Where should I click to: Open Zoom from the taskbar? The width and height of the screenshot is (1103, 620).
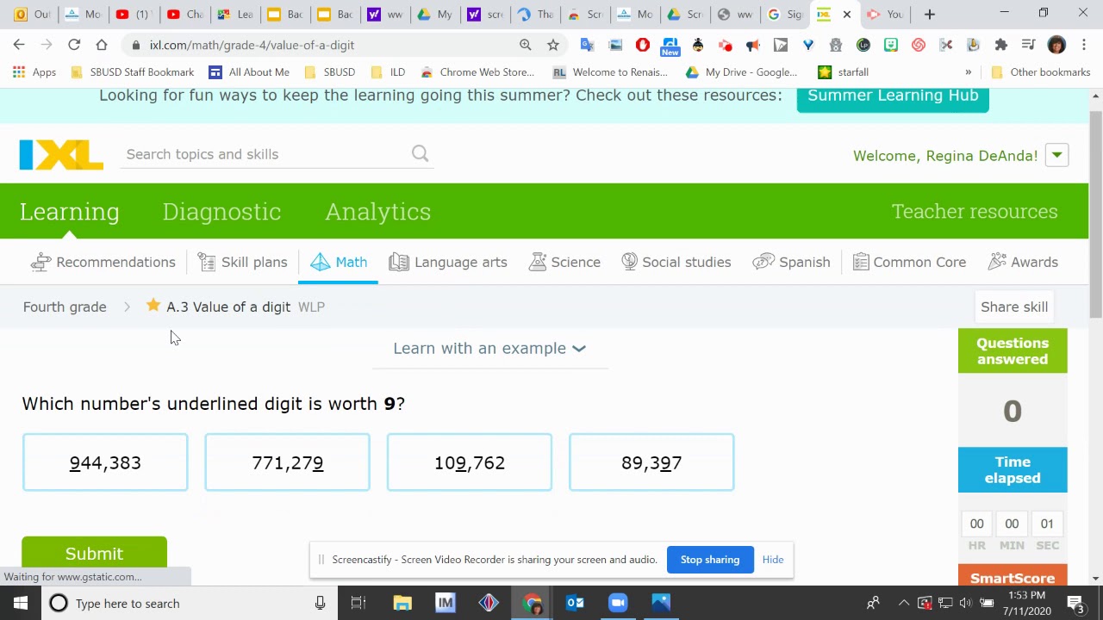(x=618, y=603)
